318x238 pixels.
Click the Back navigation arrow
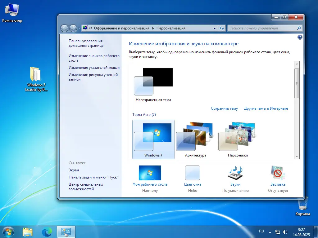65,28
